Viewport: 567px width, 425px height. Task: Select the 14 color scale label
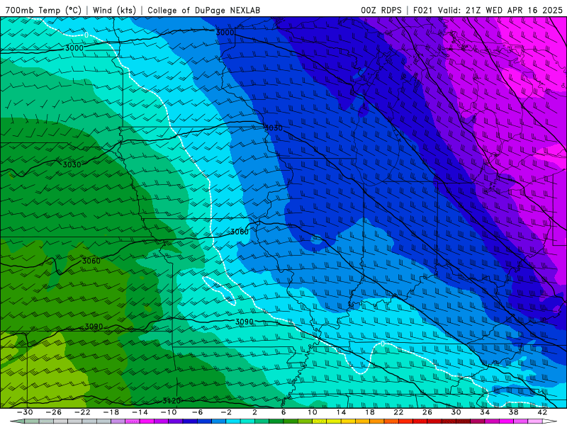pyautogui.click(x=342, y=412)
